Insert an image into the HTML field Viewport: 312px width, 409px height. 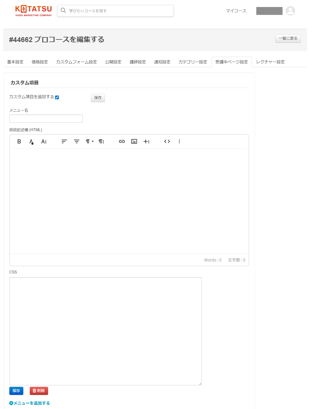[x=134, y=141]
